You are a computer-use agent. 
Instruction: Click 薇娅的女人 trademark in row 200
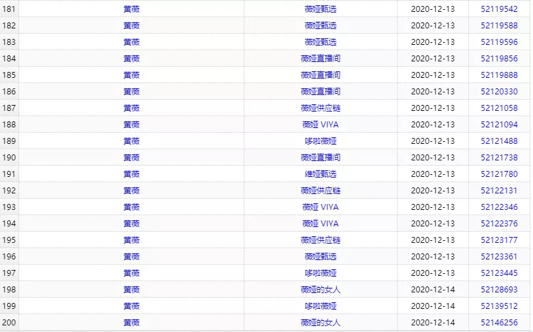[x=320, y=323]
